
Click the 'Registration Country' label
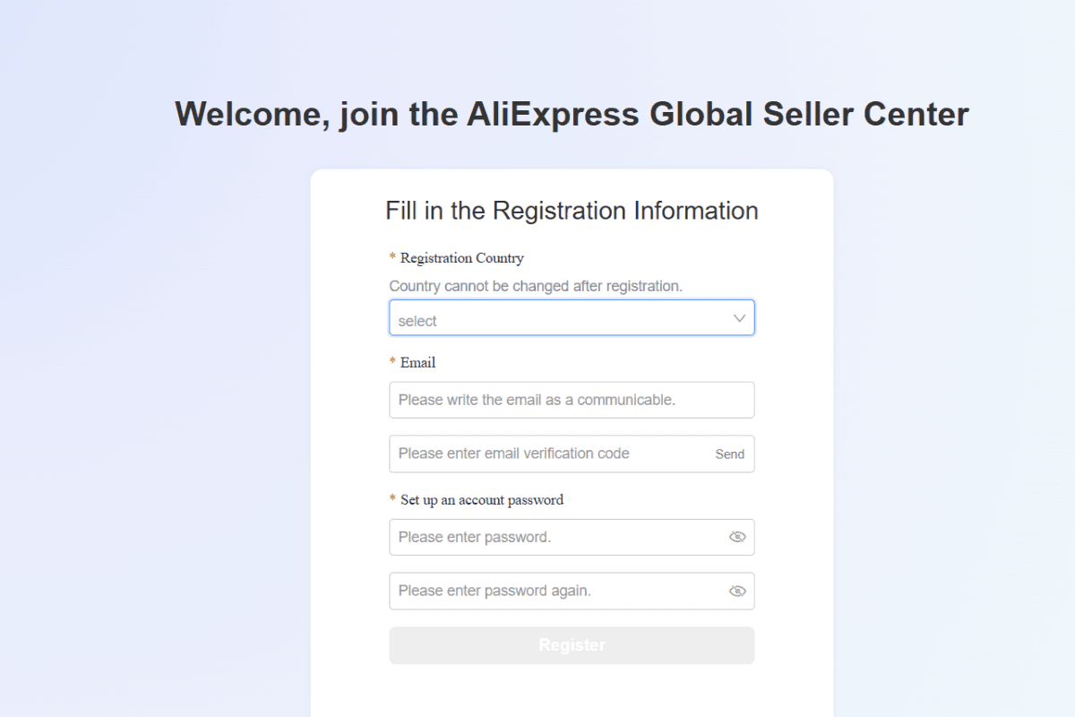[x=461, y=258]
